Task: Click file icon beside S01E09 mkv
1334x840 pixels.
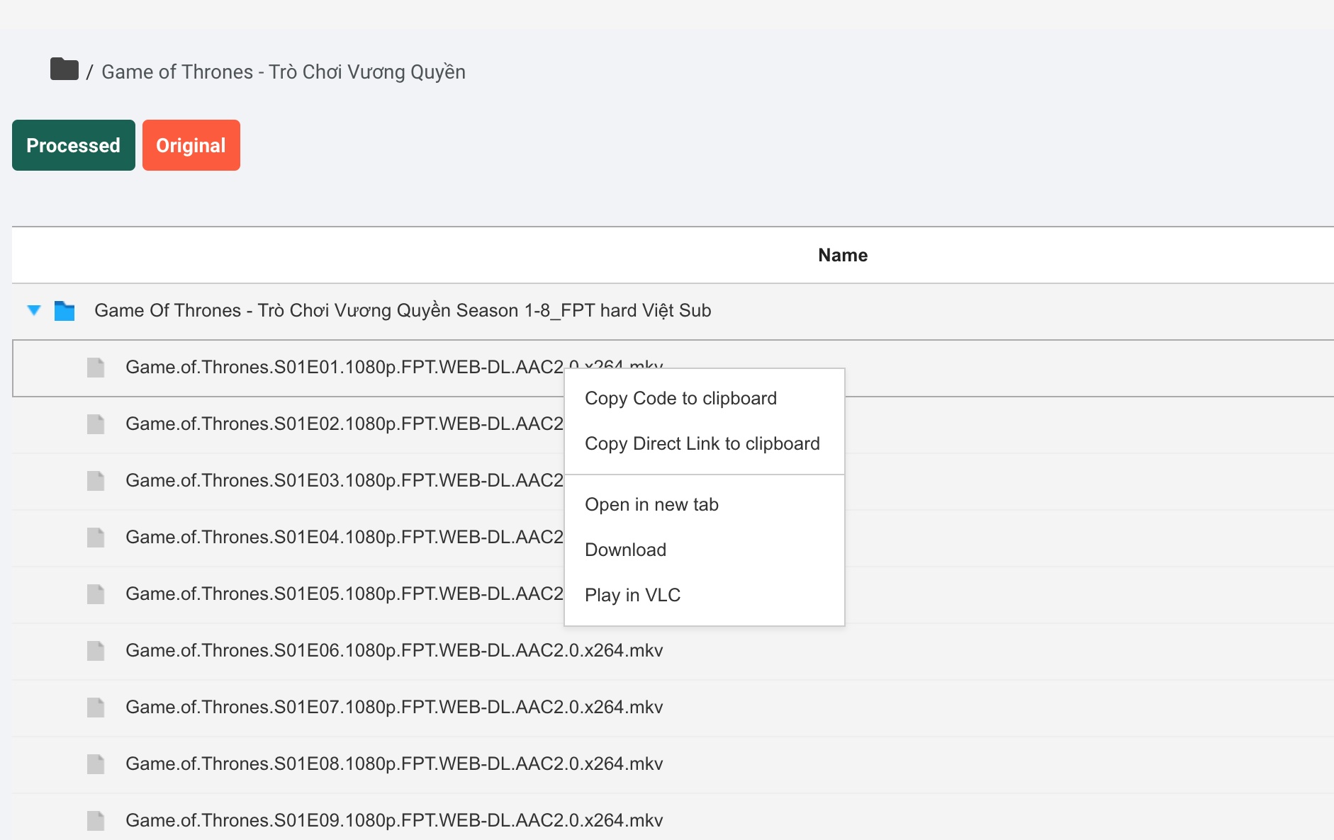Action: tap(96, 821)
